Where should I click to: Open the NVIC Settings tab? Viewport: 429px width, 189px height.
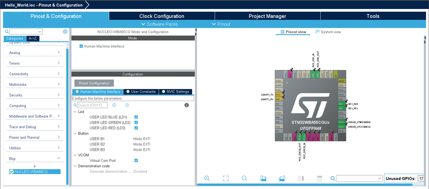(x=175, y=91)
